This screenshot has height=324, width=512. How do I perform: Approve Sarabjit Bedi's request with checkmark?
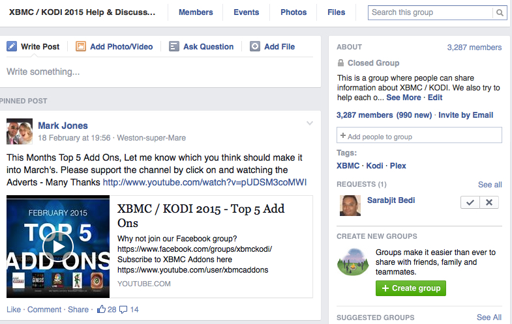click(x=470, y=202)
